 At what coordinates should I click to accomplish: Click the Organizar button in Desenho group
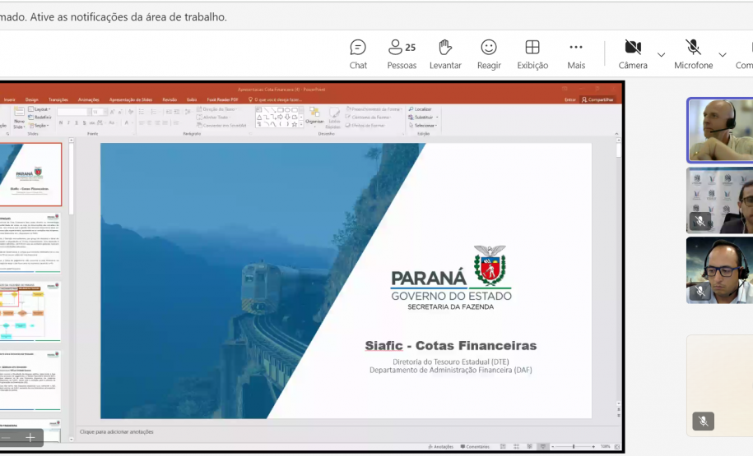tap(314, 116)
